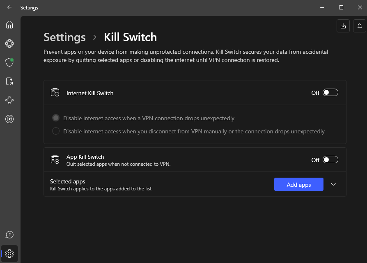Open the notifications bell
The width and height of the screenshot is (367, 263).
(359, 26)
